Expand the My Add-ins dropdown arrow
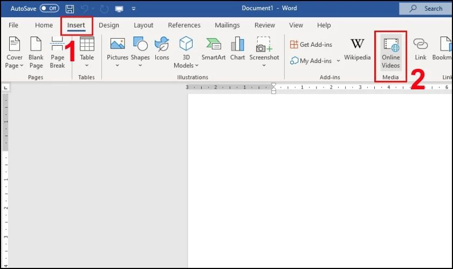 [x=338, y=61]
